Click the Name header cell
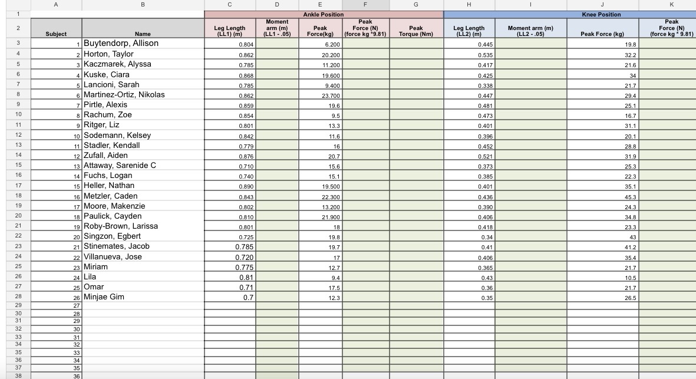Image resolution: width=696 pixels, height=379 pixels. (143, 28)
